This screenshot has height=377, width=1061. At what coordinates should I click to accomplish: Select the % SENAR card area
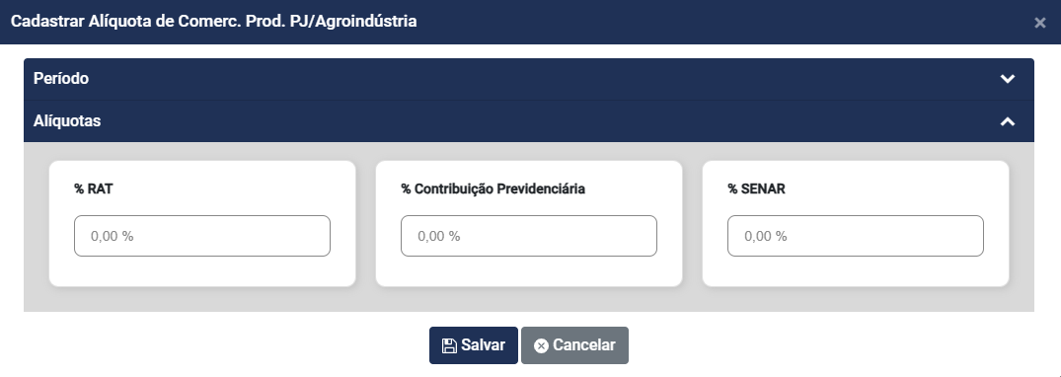click(x=856, y=223)
